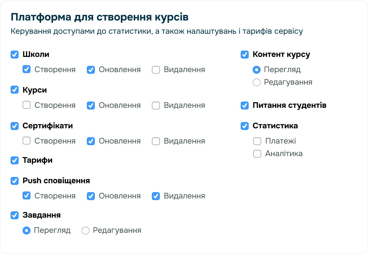Uncheck the Школи permission checkbox

click(x=14, y=55)
